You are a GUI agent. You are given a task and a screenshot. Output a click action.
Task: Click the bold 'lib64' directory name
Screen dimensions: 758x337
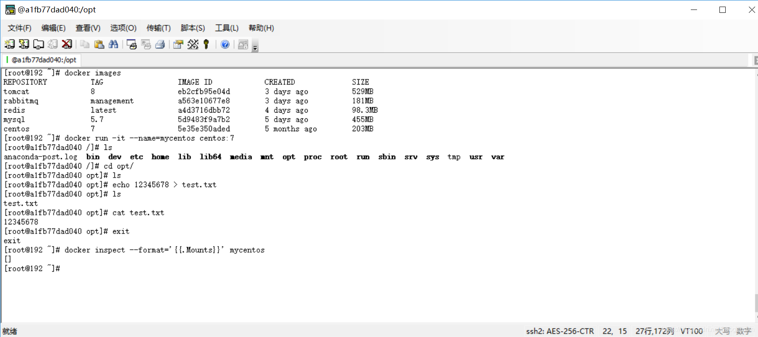click(x=210, y=157)
